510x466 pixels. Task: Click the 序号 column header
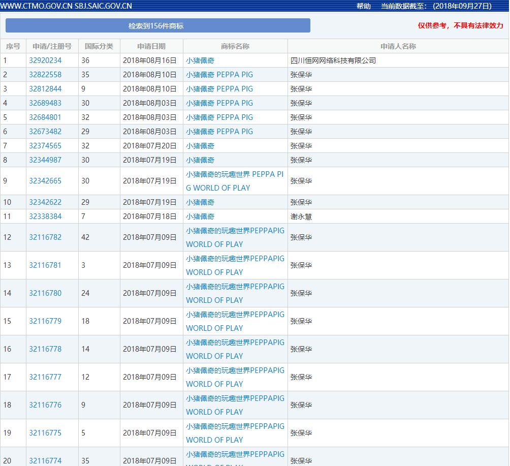(13, 46)
